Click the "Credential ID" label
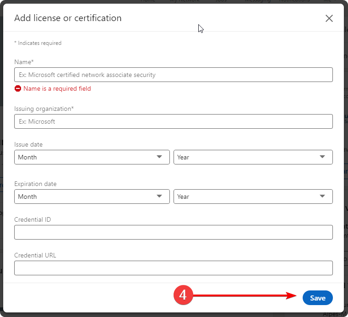 click(x=33, y=219)
